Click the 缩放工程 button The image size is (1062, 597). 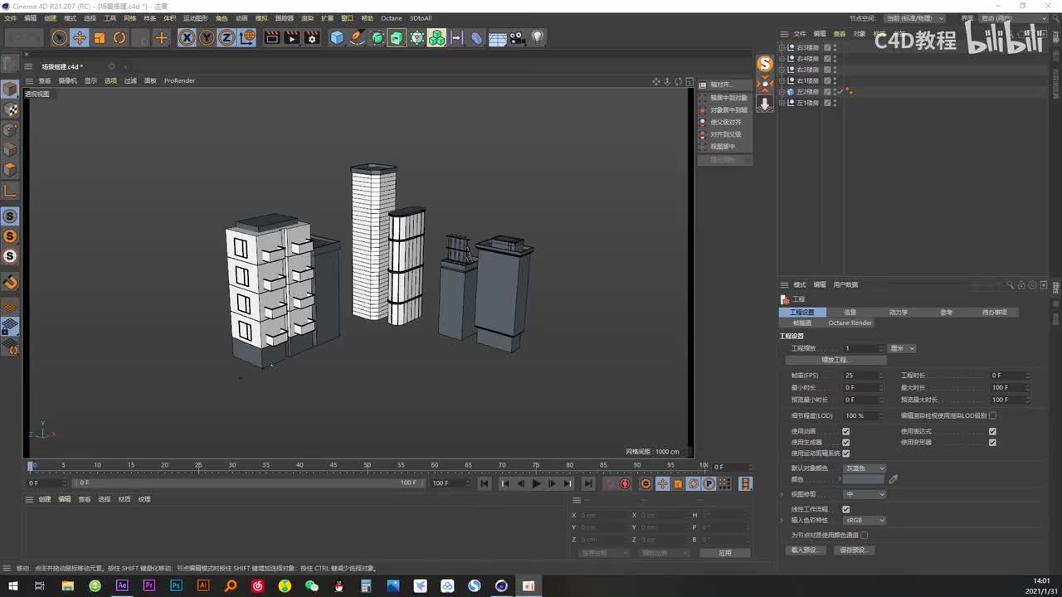[x=835, y=361]
